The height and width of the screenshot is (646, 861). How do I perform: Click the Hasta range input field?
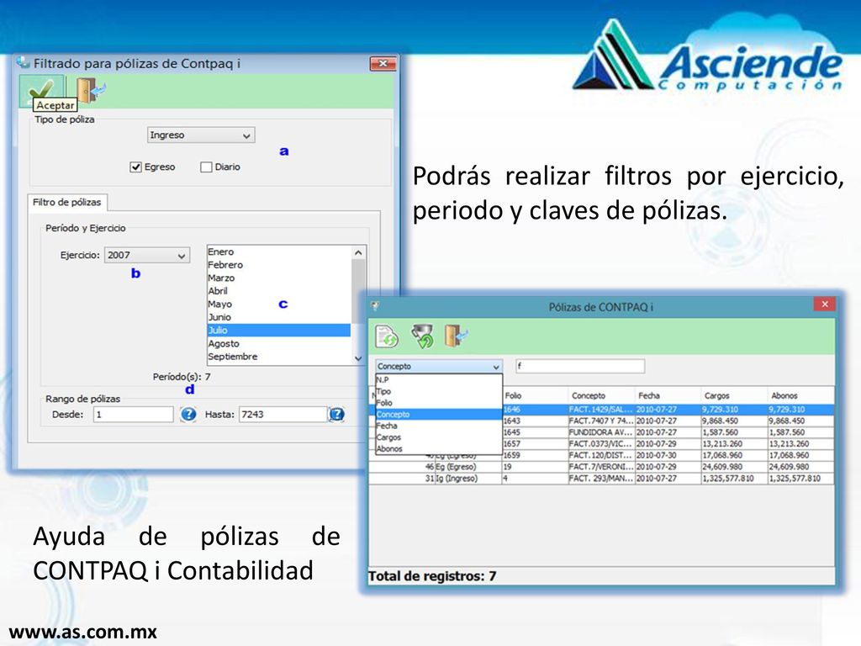[x=283, y=414]
